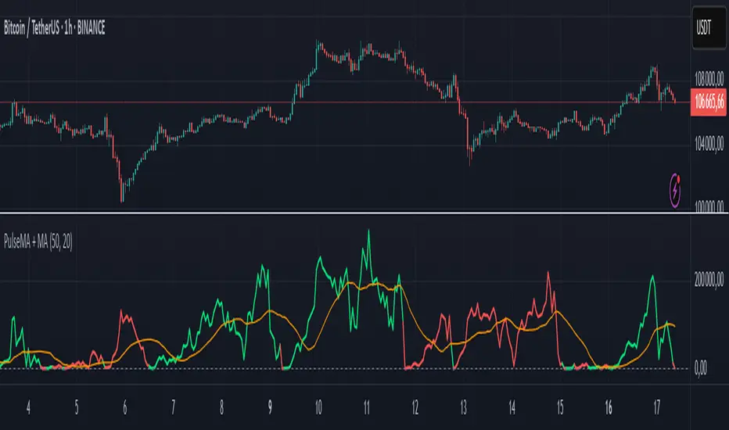Click date label 11 on time axis
Image resolution: width=729 pixels, height=430 pixels.
367,407
